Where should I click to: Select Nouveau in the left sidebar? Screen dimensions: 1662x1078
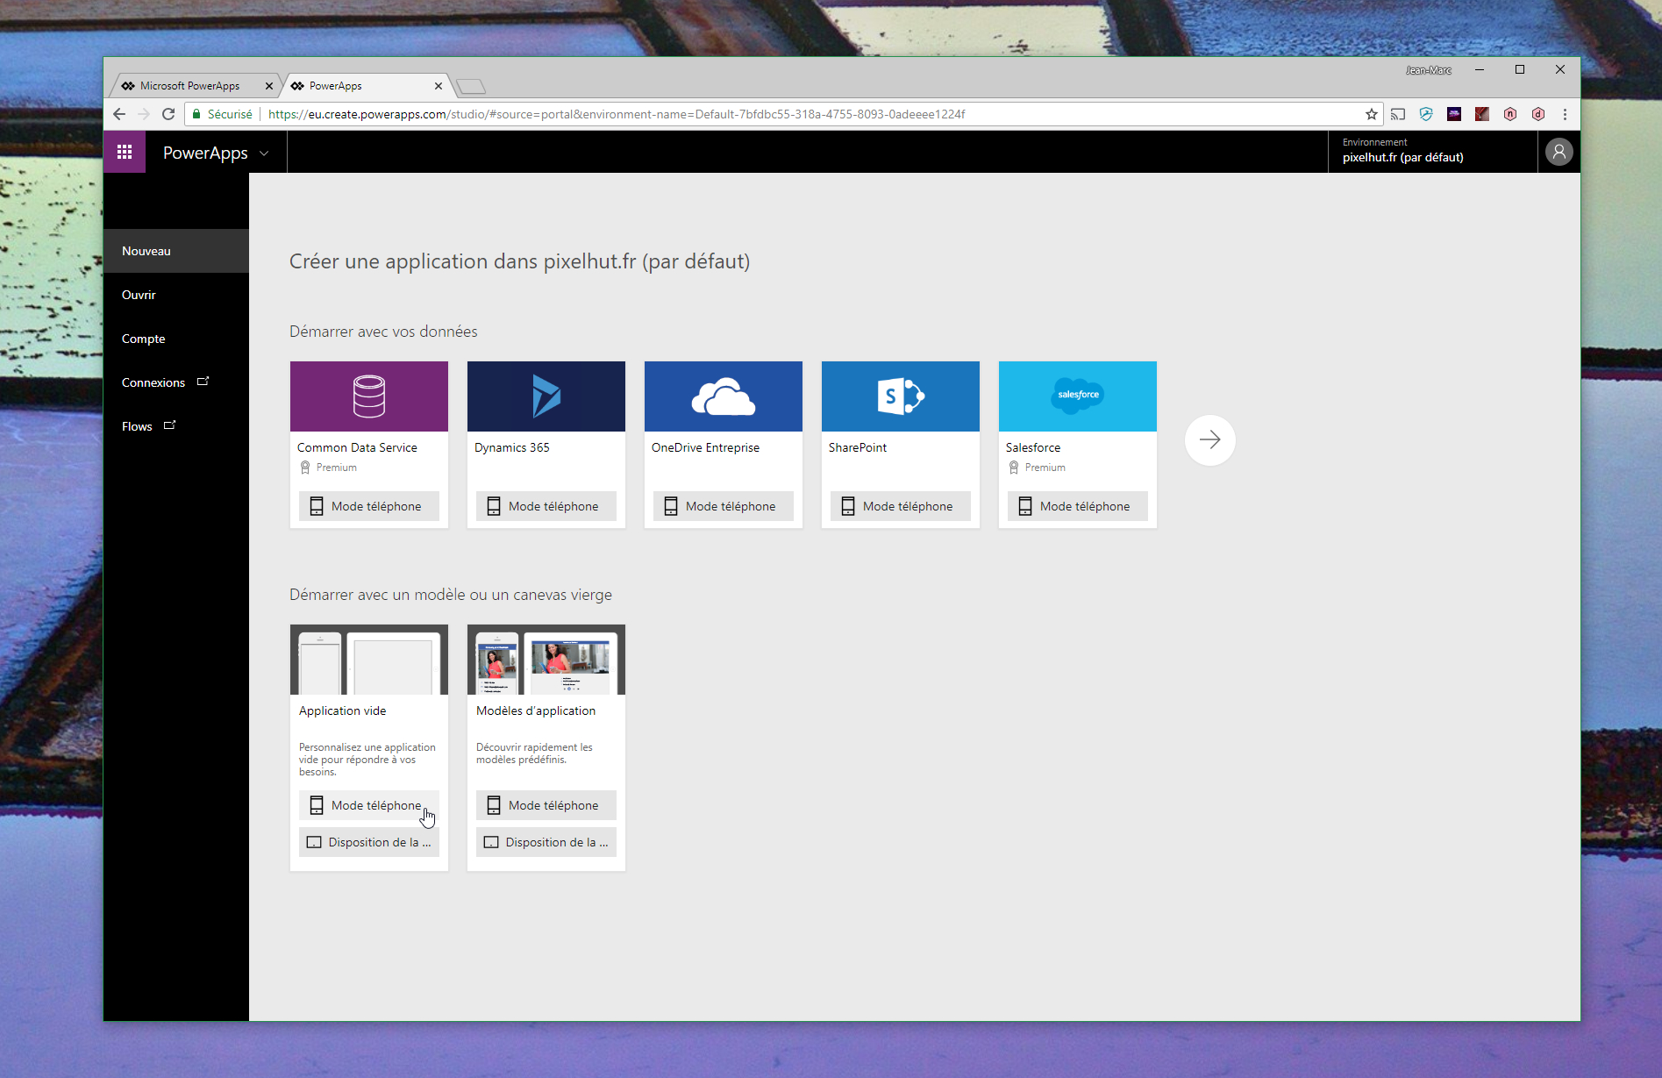[175, 251]
